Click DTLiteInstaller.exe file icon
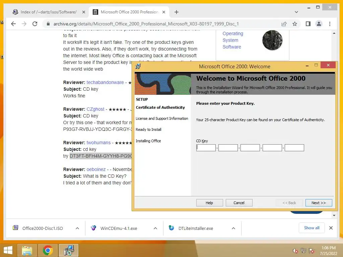343x257 pixels. click(171, 228)
